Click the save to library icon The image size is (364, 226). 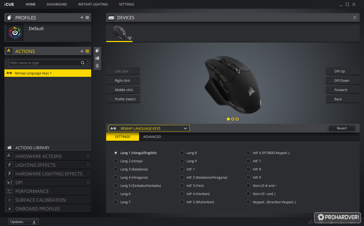coord(97,58)
